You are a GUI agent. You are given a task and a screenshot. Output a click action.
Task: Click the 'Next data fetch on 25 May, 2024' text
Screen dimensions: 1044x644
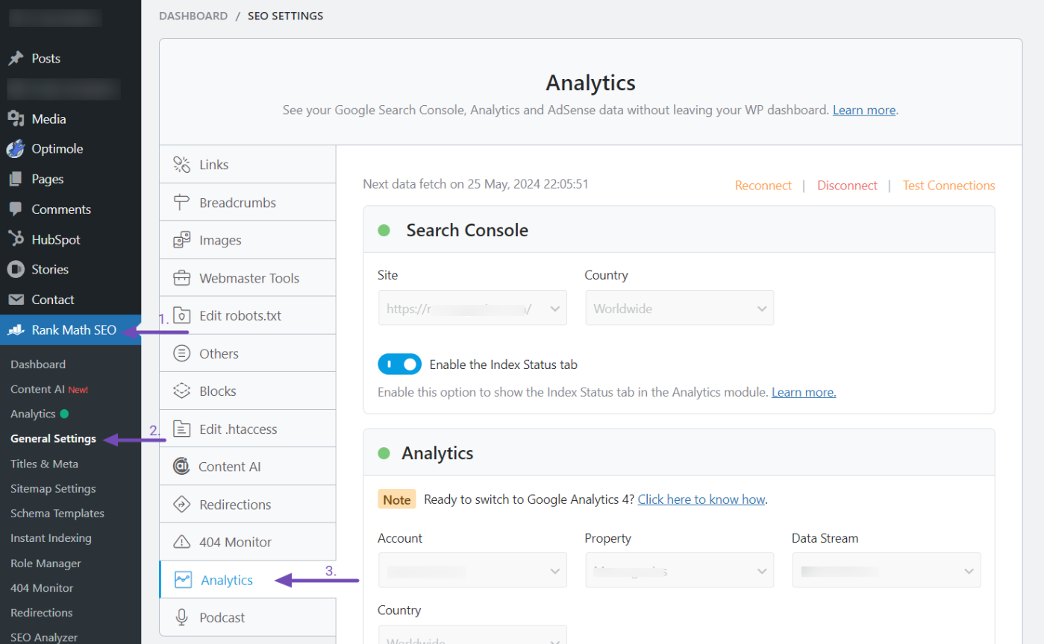coord(475,184)
